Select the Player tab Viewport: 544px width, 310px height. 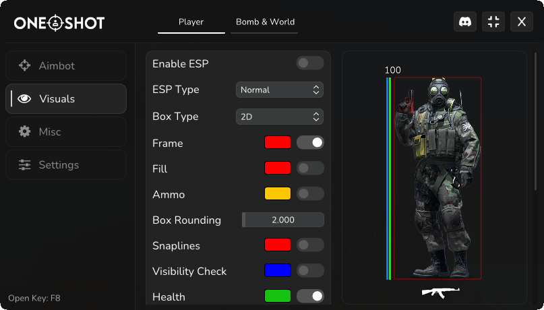click(191, 22)
